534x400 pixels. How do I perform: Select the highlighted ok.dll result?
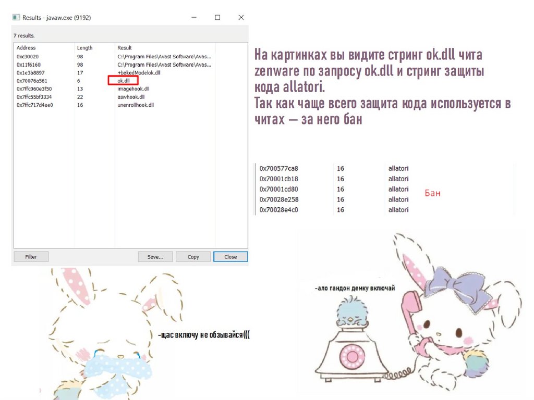123,81
